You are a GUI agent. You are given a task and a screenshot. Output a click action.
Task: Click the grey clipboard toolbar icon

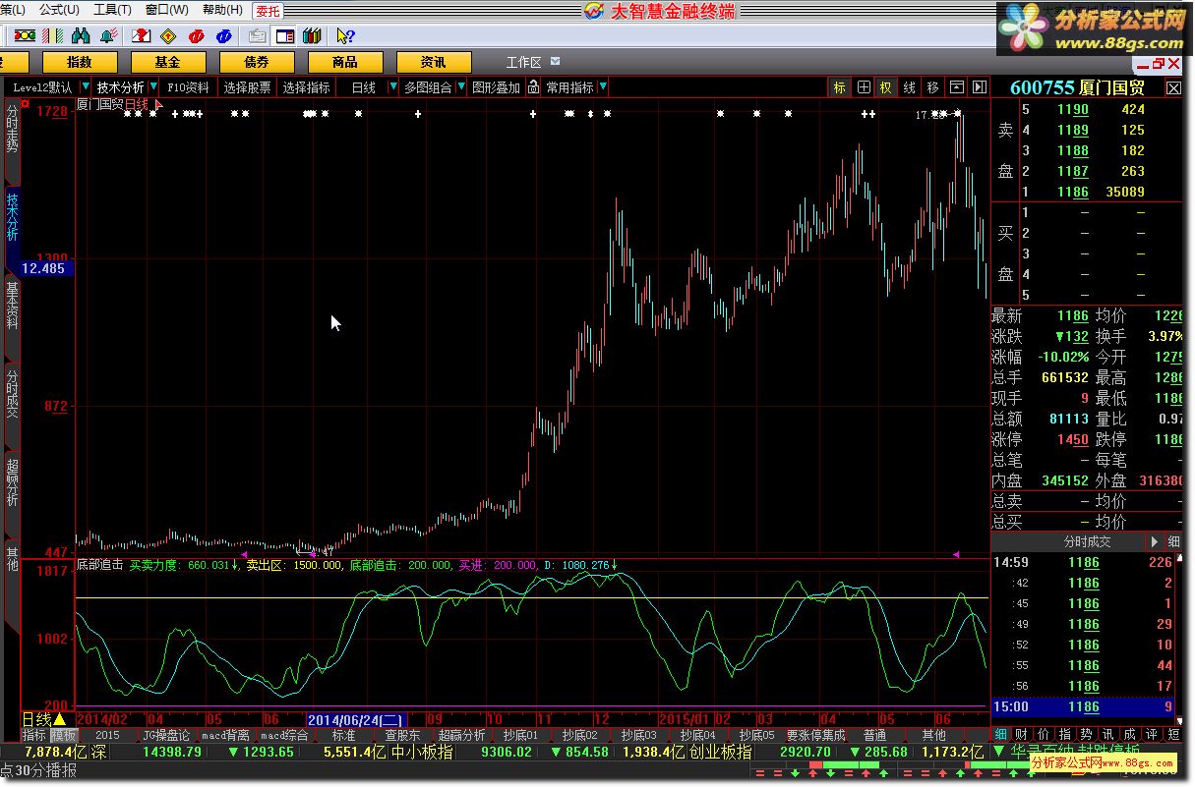257,36
